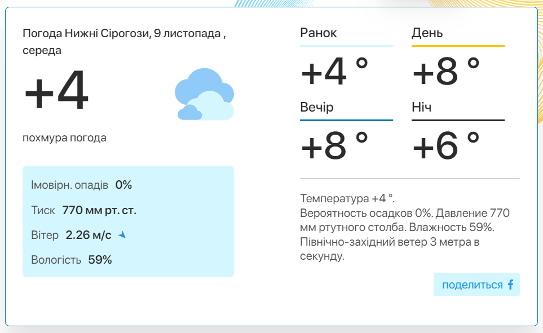Click the wind direction arrow icon
The height and width of the screenshot is (333, 543).
122,235
